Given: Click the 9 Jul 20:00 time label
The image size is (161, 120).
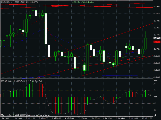Looking at the screenshot, I should tap(134, 118).
